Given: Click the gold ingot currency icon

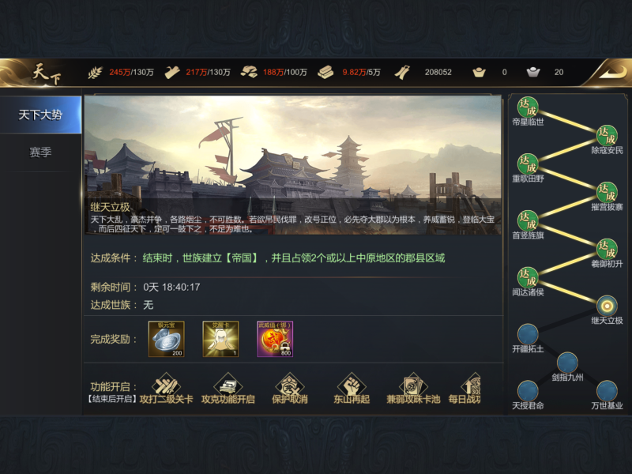Looking at the screenshot, I should tap(479, 73).
